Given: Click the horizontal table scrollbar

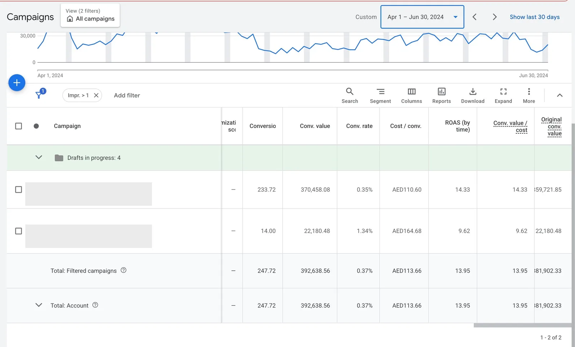Looking at the screenshot, I should tap(523, 325).
